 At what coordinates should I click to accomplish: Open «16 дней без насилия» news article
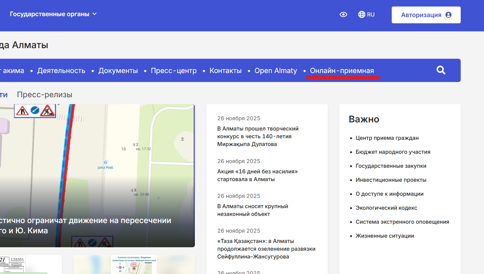257,175
